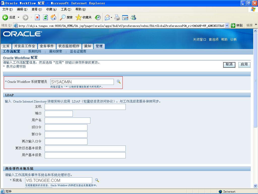Stop page loading with red X icon
This screenshot has width=258, height=194.
(38, 17)
